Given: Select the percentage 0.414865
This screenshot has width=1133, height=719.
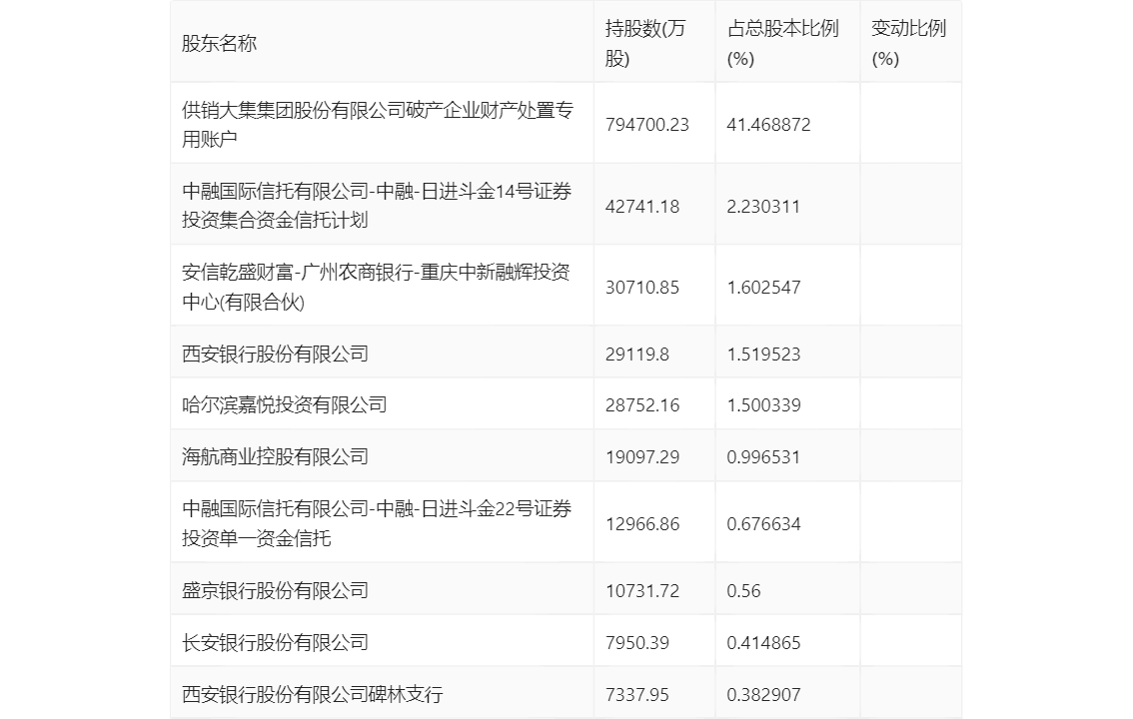Looking at the screenshot, I should [763, 643].
